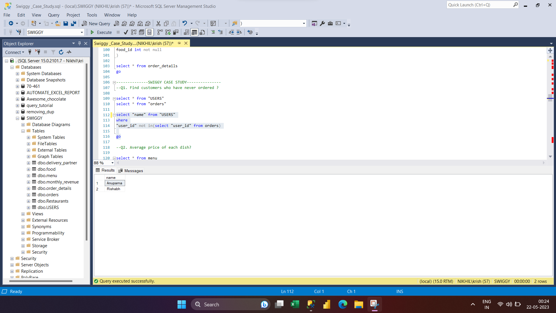The image size is (556, 313).
Task: Uncomment the selected lines
Action: [x=220, y=32]
